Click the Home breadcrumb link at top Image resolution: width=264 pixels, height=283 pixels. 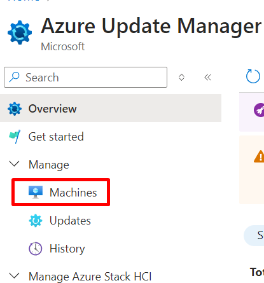24,1
